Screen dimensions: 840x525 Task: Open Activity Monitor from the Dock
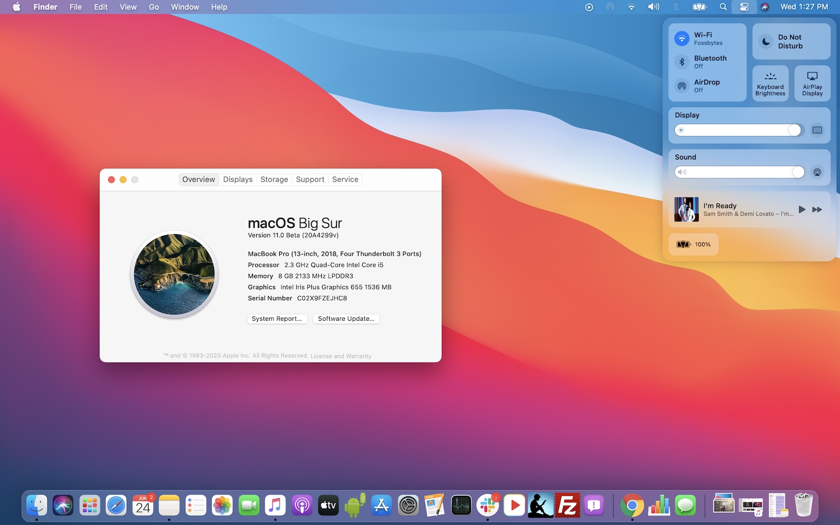point(461,506)
